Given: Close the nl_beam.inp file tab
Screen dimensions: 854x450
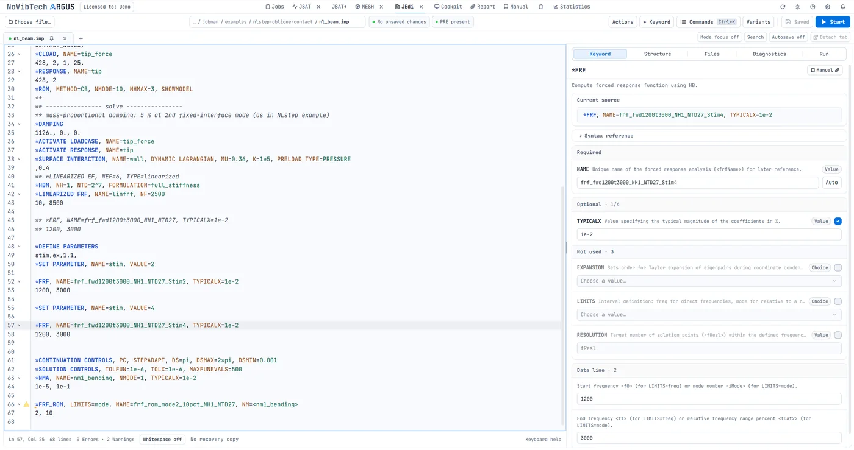Looking at the screenshot, I should click(x=65, y=38).
